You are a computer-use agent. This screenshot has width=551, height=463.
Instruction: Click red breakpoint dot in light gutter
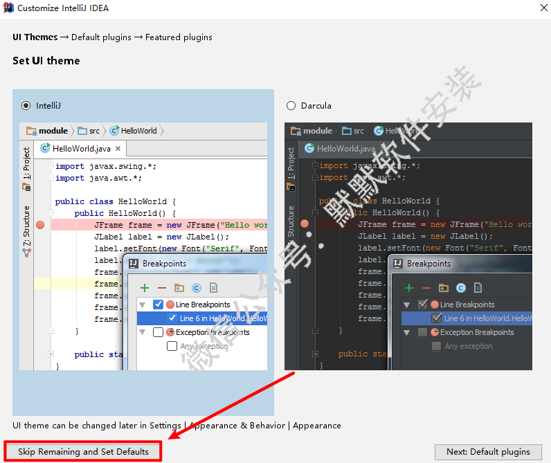[40, 225]
